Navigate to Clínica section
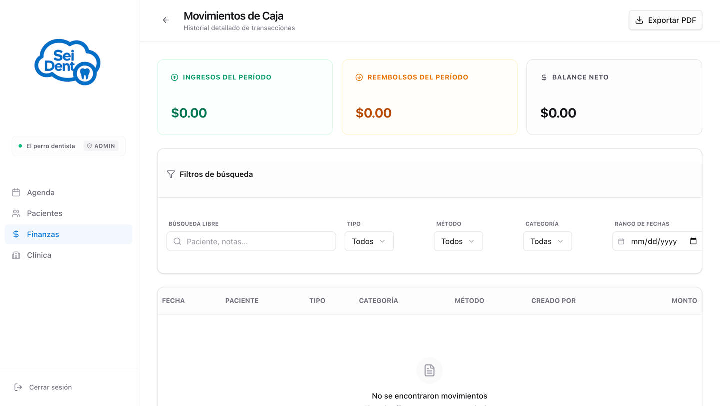Screen dimensions: 720x406 [39, 255]
